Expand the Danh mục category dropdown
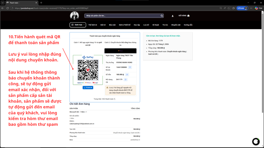Image resolution: width=264 pixels, height=148 pixels. 78,25
